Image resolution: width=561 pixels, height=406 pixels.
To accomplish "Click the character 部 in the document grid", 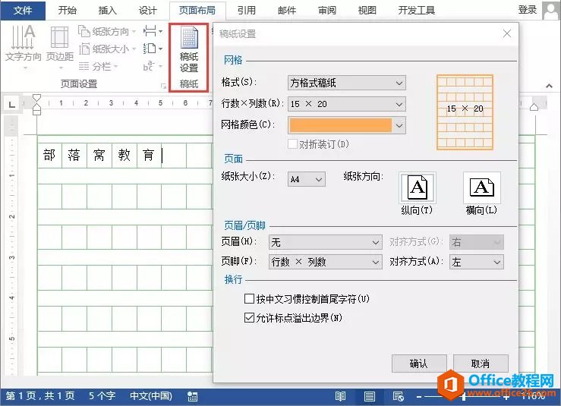I will [x=49, y=156].
